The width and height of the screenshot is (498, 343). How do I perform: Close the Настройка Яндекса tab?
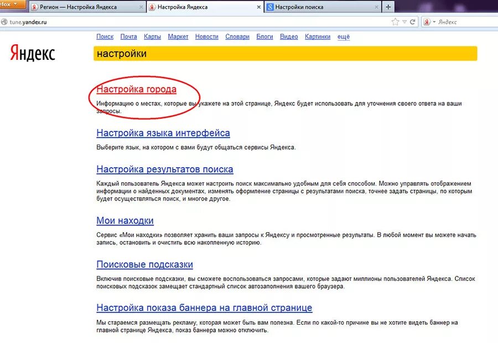click(259, 7)
